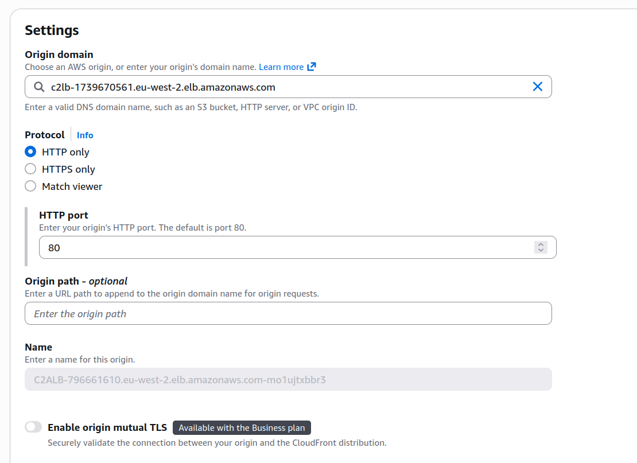The height and width of the screenshot is (463, 637).
Task: Click the Available with the Business plan badge
Action: click(x=242, y=428)
